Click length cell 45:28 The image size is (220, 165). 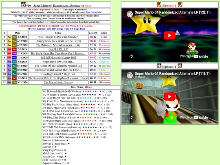point(93,53)
